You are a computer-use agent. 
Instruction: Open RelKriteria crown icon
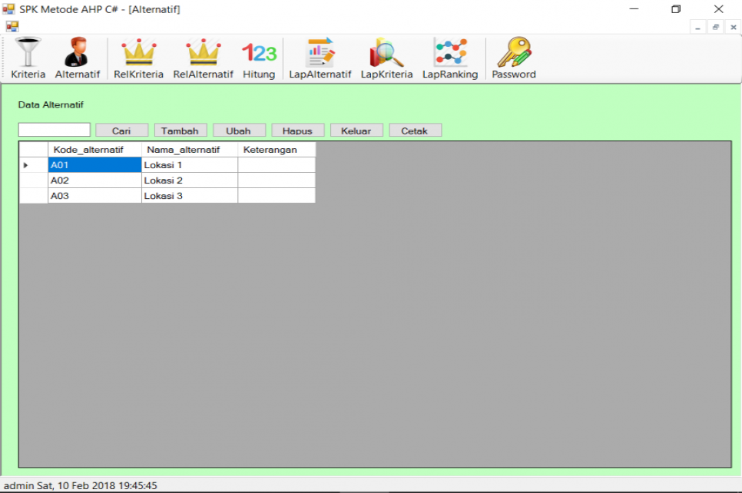pos(138,58)
